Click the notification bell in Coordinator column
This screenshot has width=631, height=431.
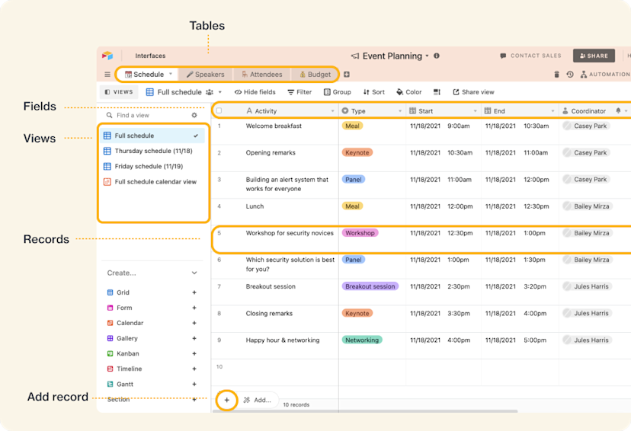[x=618, y=110]
